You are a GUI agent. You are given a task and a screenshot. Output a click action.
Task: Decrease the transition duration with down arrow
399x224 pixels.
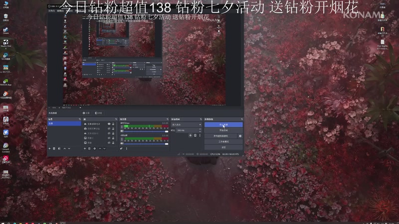pyautogui.click(x=200, y=131)
